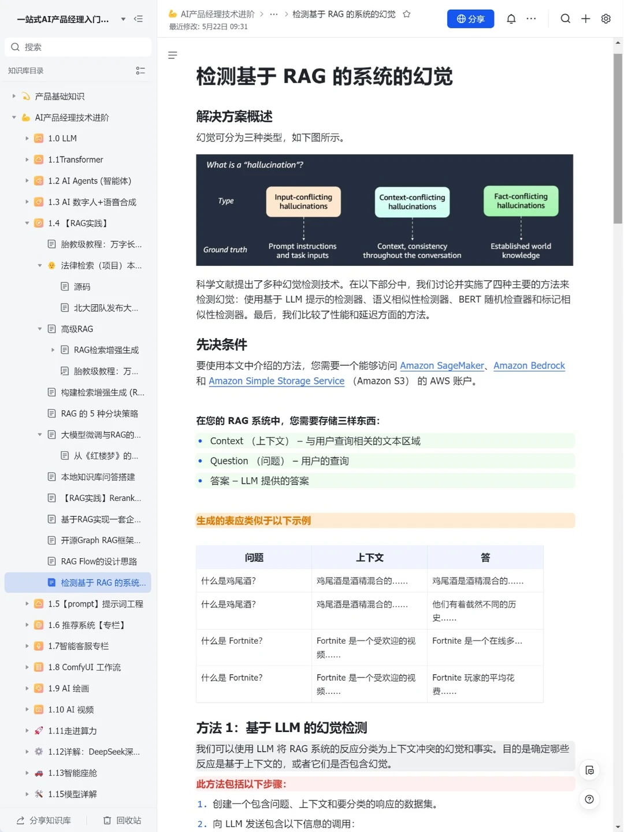Collapse the 1.4 【RAG实践】 section
Viewport: 624px width, 832px height.
pos(27,223)
